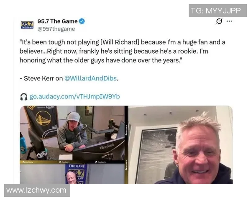Image resolution: width=251 pixels, height=201 pixels.
Task: Click the 95.7 The Game profile avatar
Action: tap(27, 25)
